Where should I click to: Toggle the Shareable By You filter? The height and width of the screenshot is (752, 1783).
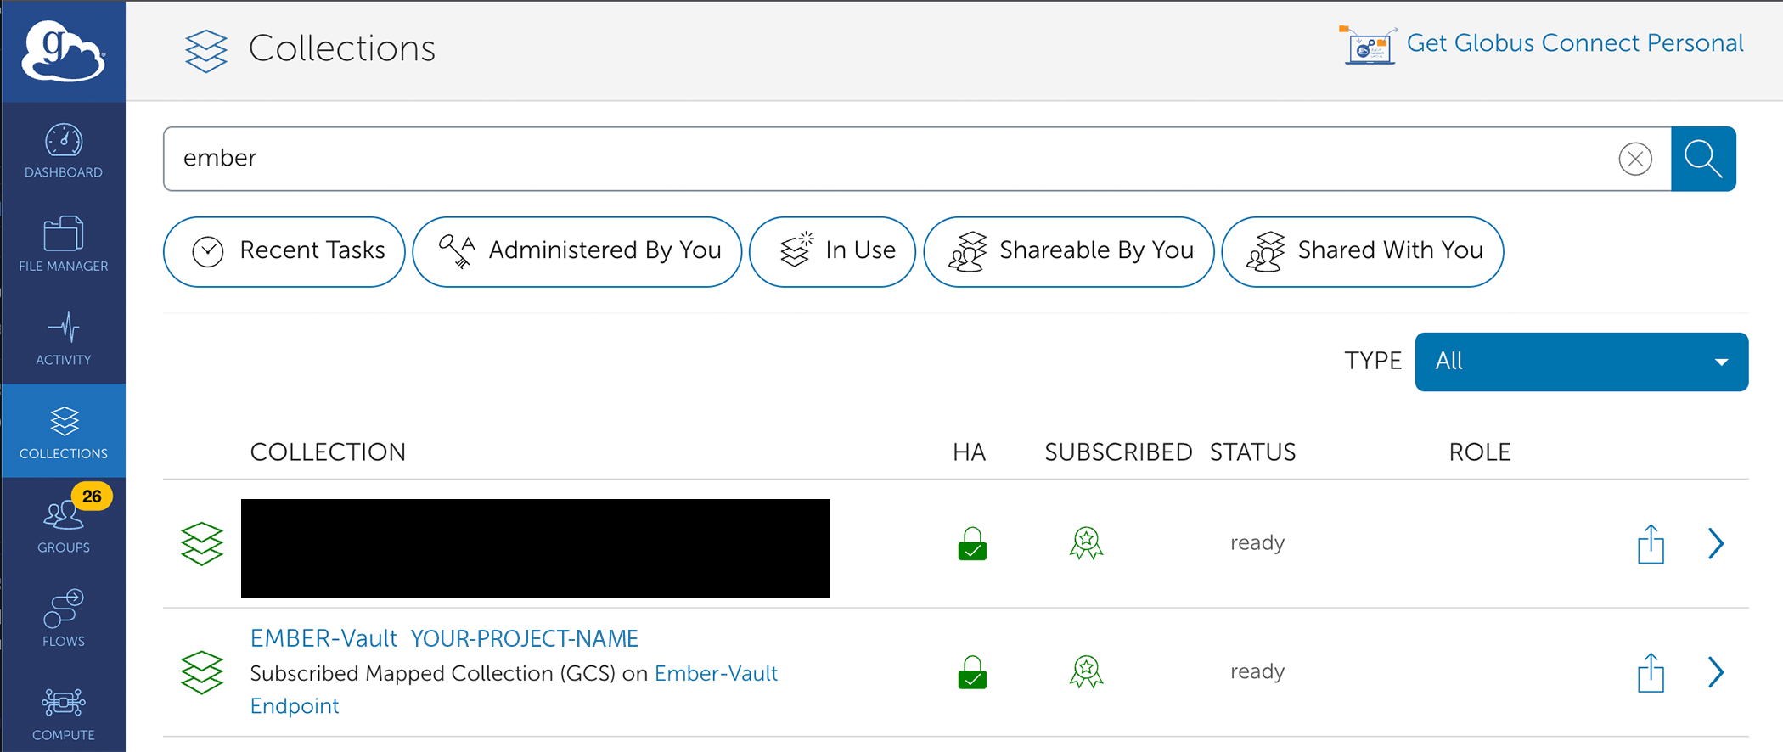[x=1069, y=251]
